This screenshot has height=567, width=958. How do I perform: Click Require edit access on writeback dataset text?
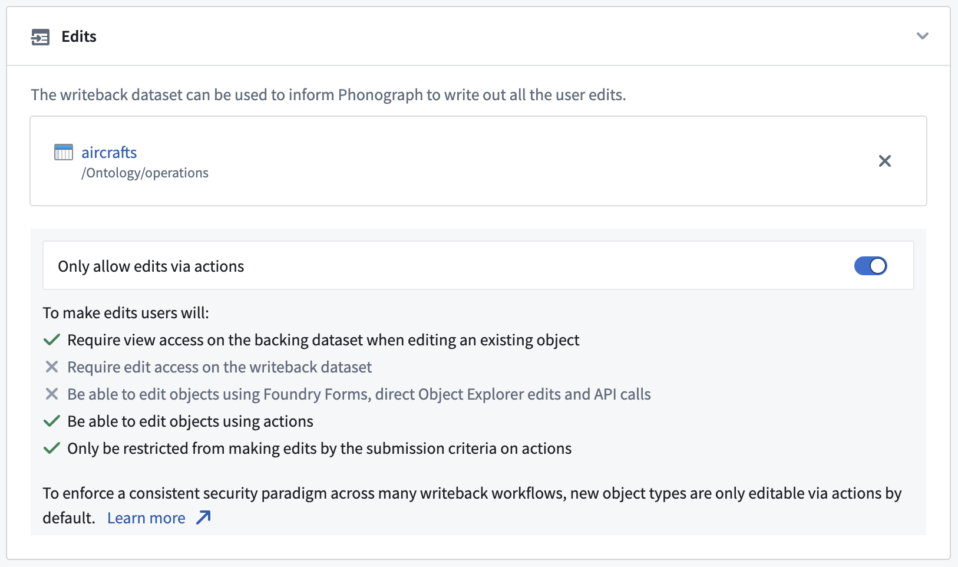tap(220, 367)
